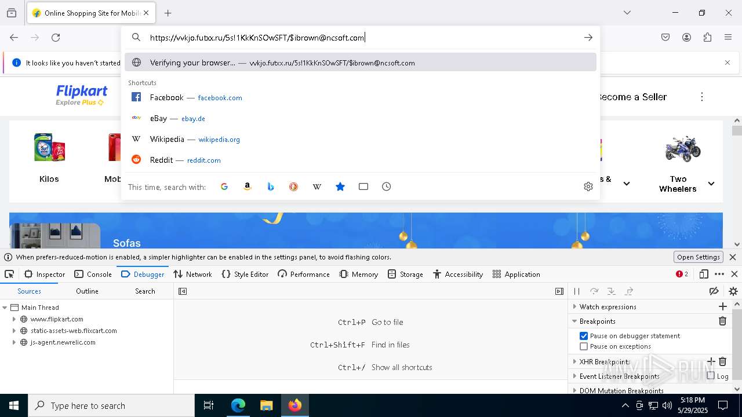Screen dimensions: 742x417
Task: Open the Extensions puzzle icon
Action: [x=707, y=38]
